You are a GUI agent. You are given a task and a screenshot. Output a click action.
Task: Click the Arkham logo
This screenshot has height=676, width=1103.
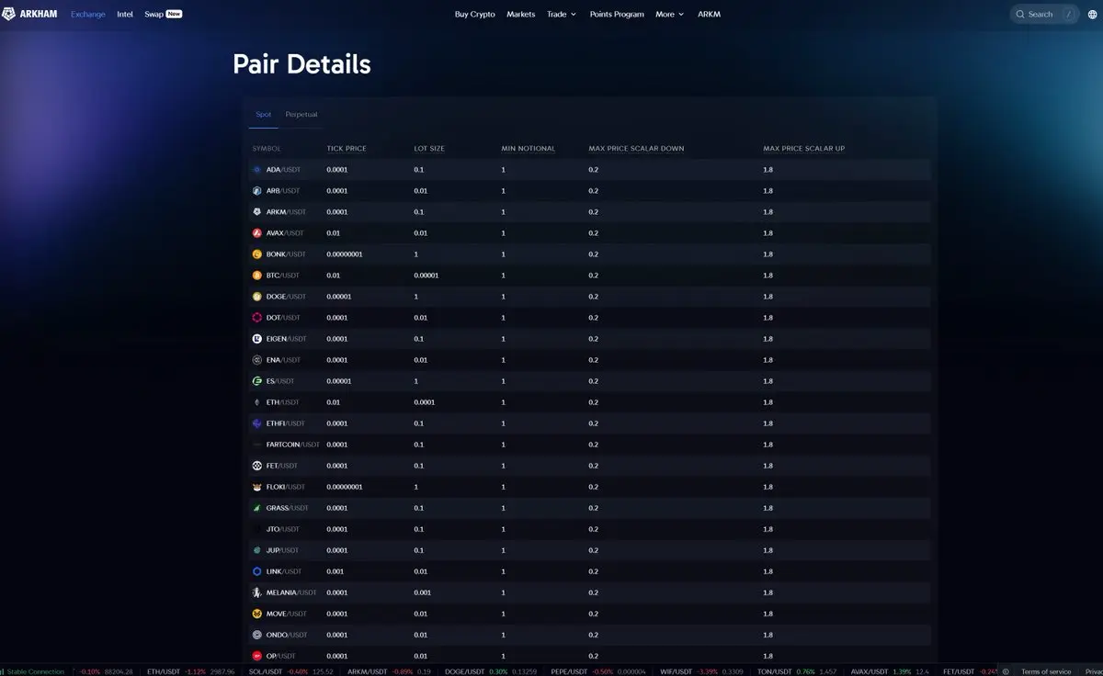coord(28,14)
